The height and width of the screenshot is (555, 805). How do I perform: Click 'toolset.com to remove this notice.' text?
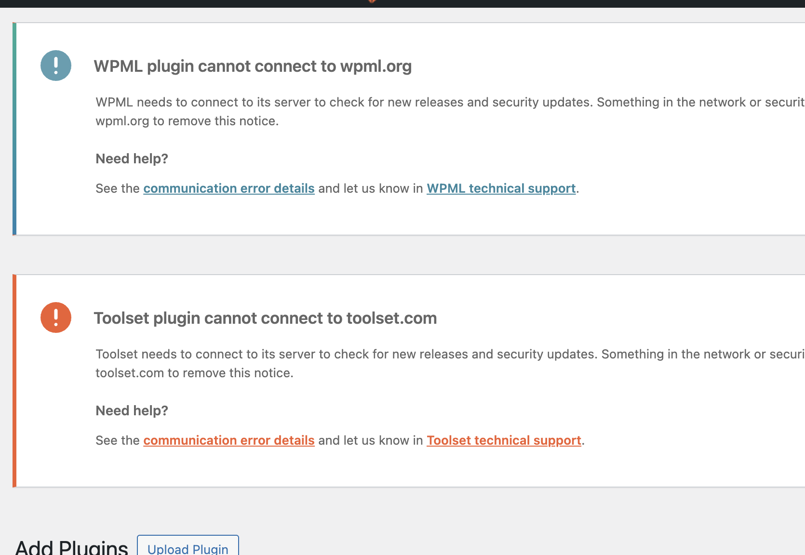(194, 373)
